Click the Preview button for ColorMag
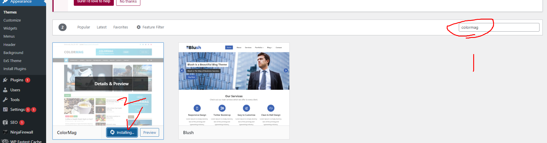 coord(150,132)
